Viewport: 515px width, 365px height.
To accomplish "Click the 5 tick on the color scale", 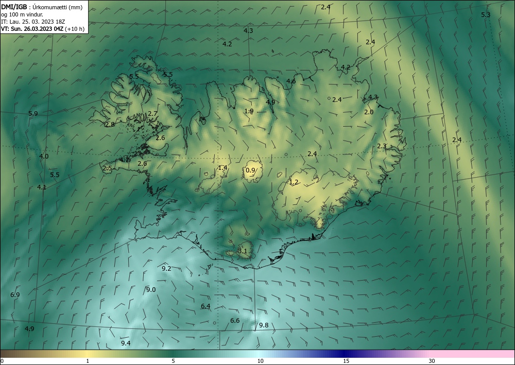I will 173,361.
